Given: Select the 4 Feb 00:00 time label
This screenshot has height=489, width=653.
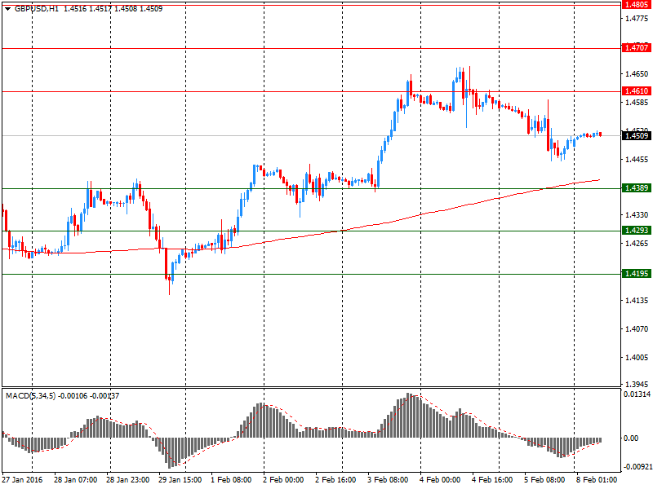Looking at the screenshot, I should pyautogui.click(x=440, y=480).
